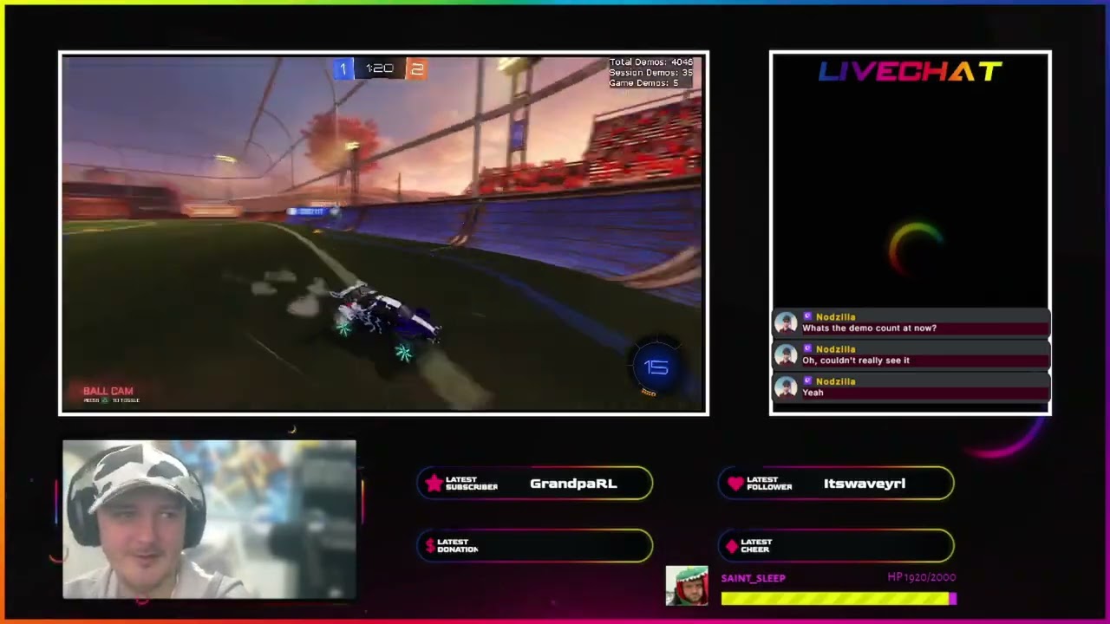Click the player nameplate above the distant car
Image resolution: width=1110 pixels, height=624 pixels.
tap(306, 211)
